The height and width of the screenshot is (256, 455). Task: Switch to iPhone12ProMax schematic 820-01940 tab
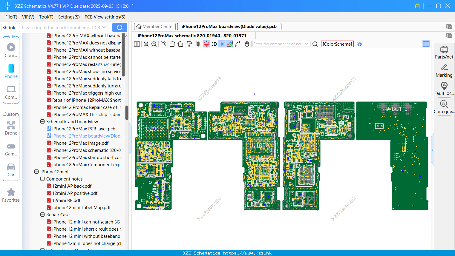pos(194,36)
